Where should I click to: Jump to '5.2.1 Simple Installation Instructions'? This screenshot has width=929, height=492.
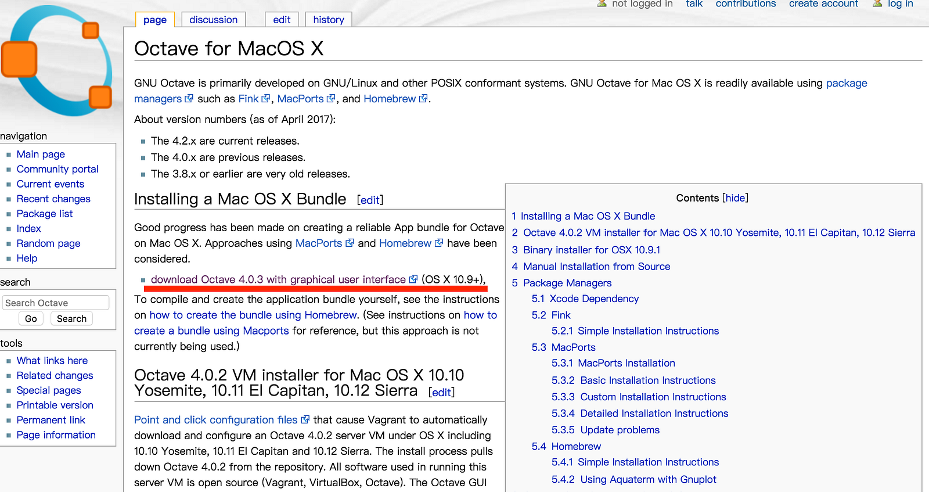(635, 331)
